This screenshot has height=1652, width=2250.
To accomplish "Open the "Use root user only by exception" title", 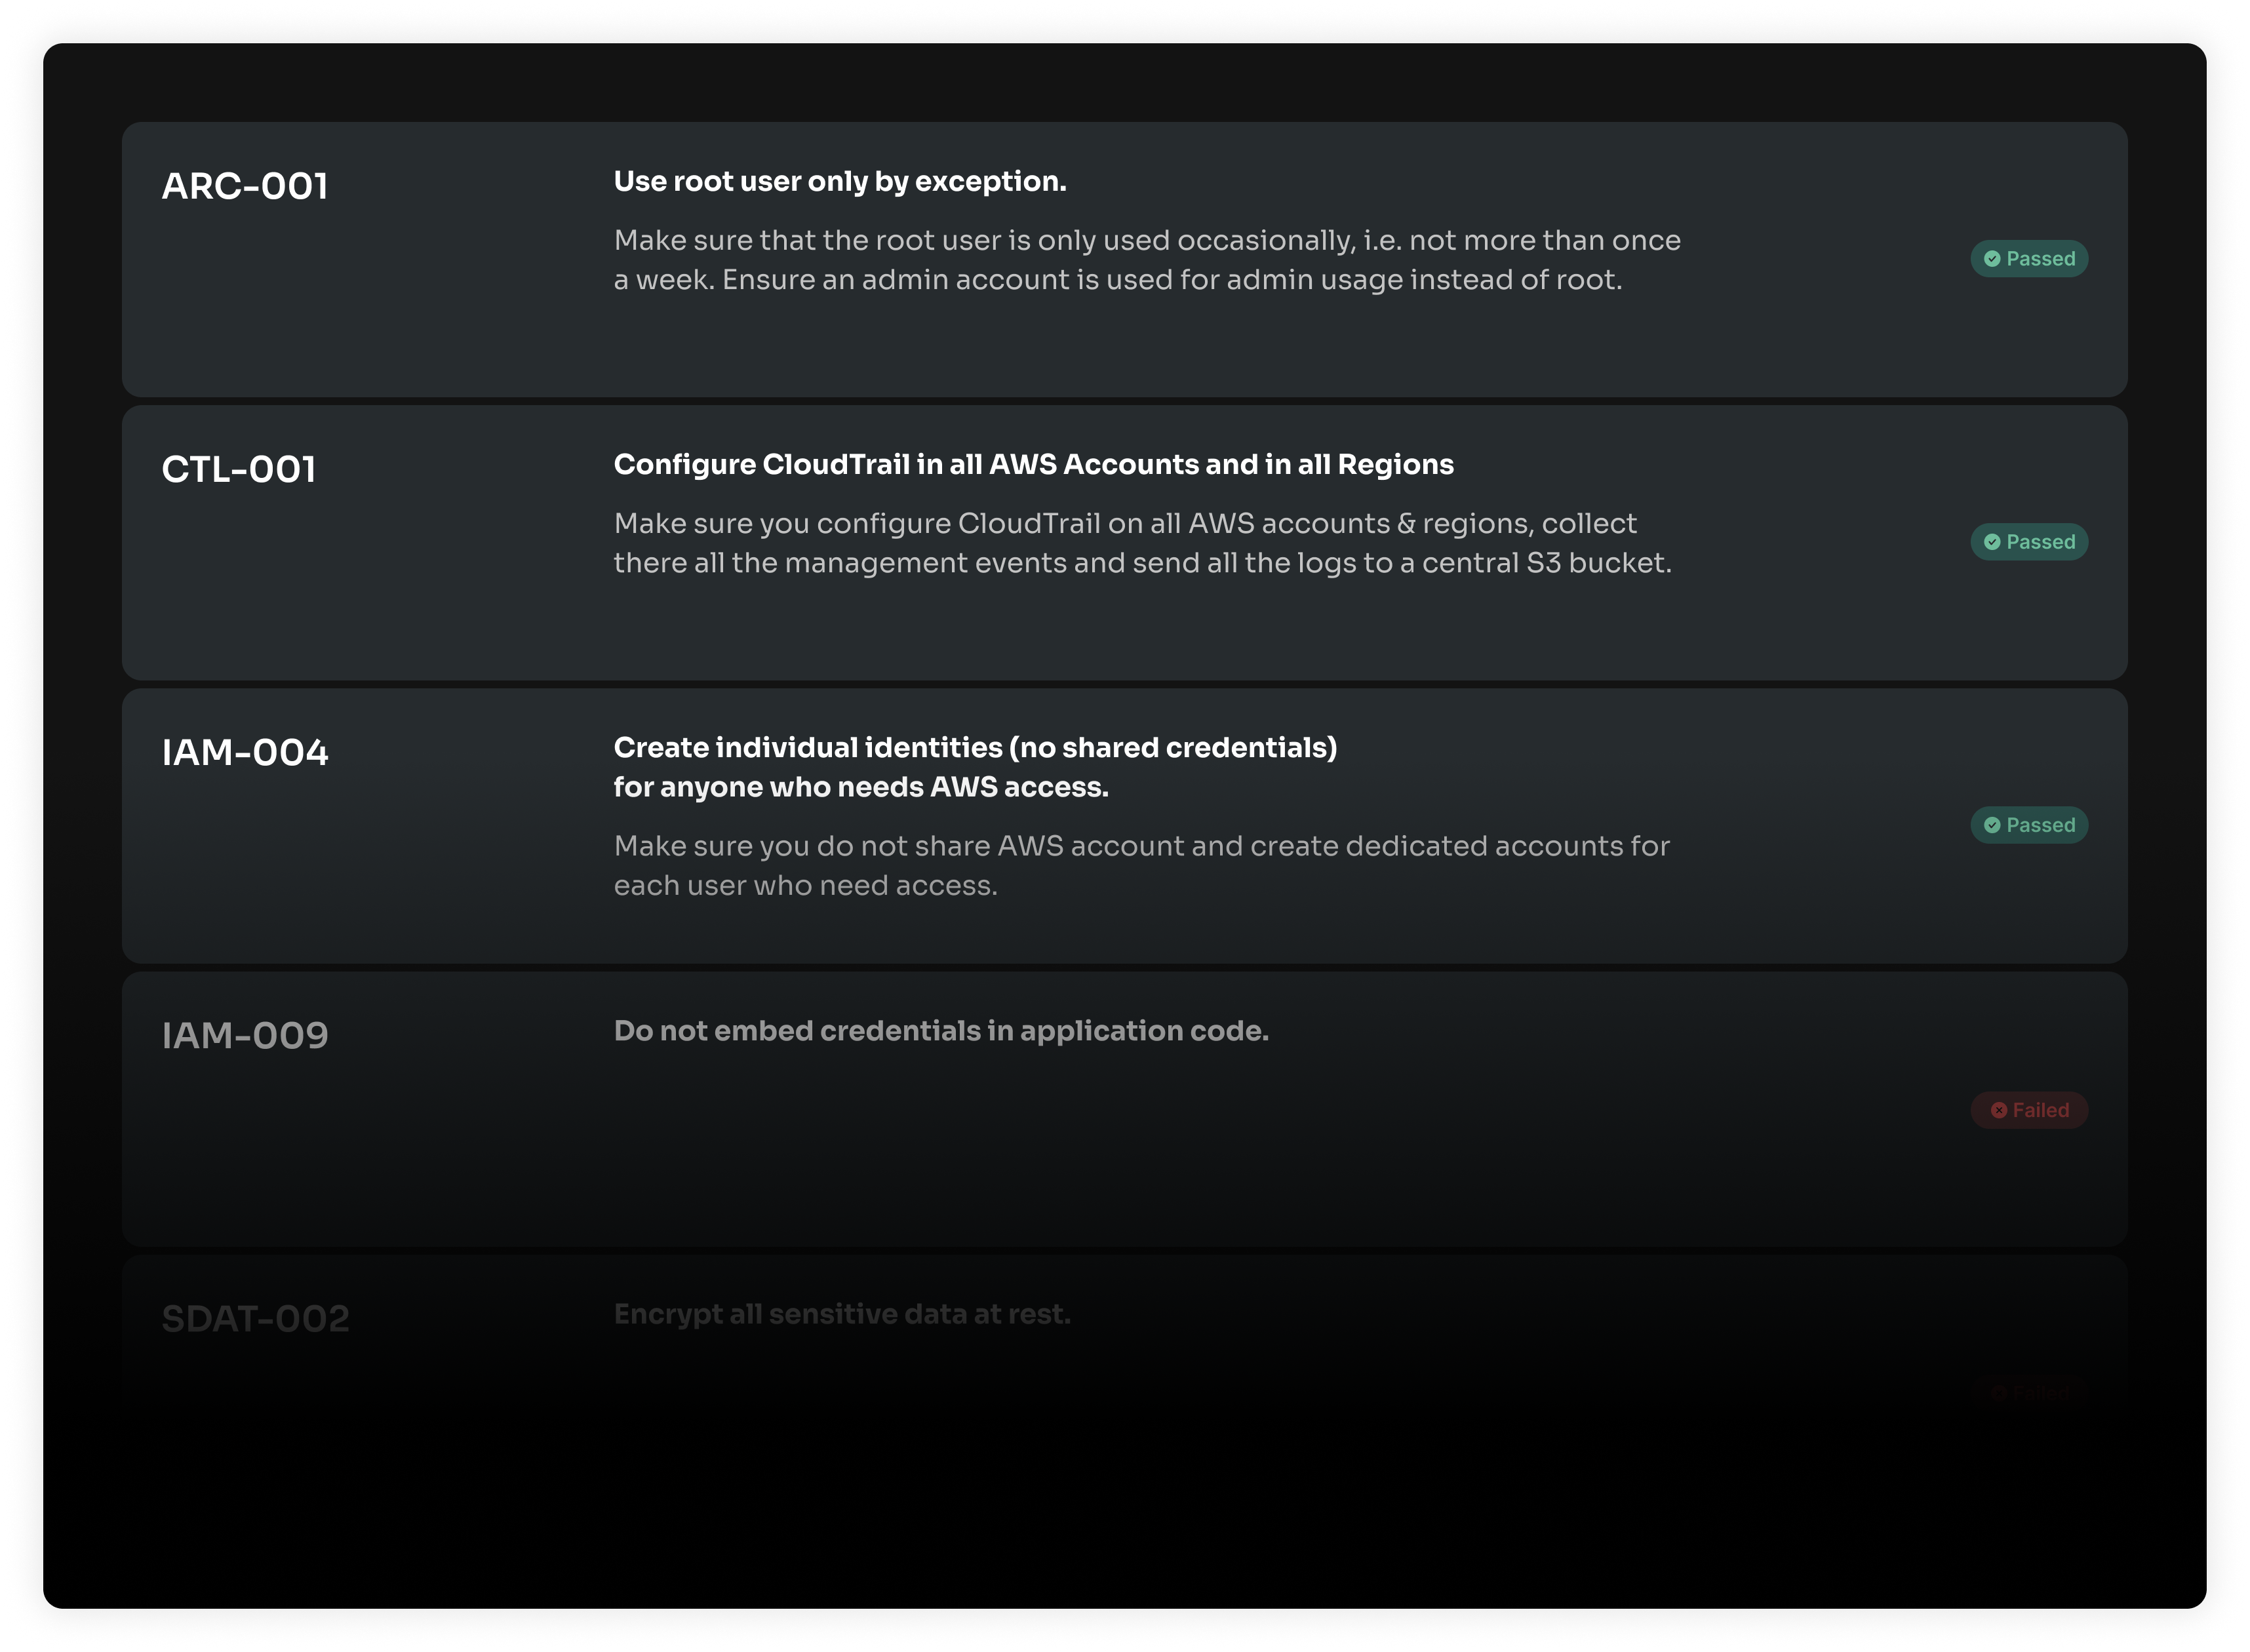I will [840, 181].
